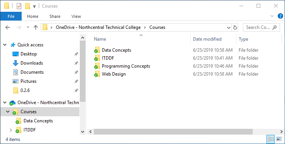Screen dimensions: 285x144
Task: Click OneDrive - Northcentral Technical College in address bar
Action: point(98,27)
